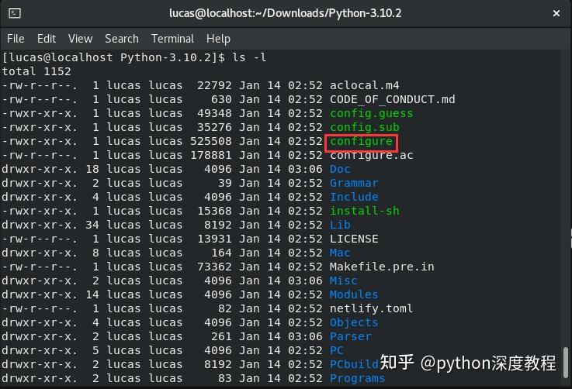This screenshot has width=572, height=389.
Task: Click the file size 525508
Action: point(211,141)
